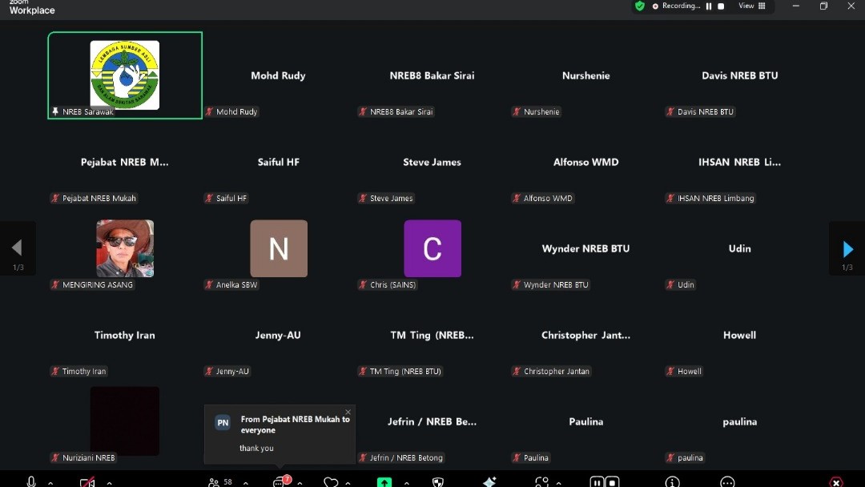Expand the chevron next to participants count

[x=245, y=482]
